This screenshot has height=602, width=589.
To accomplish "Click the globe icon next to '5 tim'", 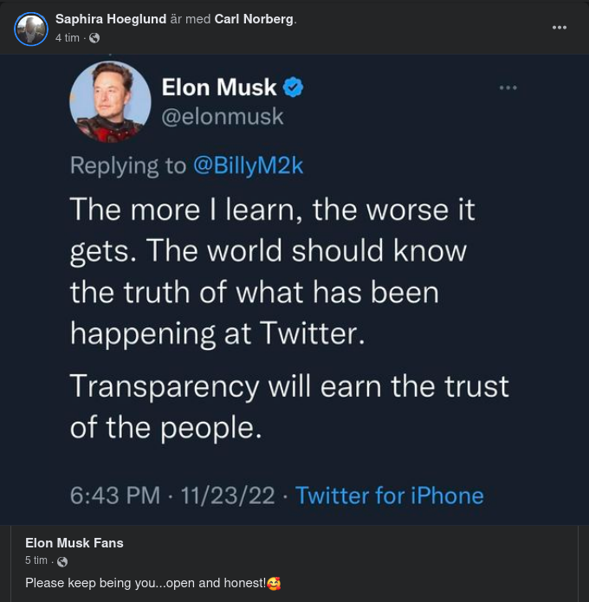I will (x=62, y=561).
